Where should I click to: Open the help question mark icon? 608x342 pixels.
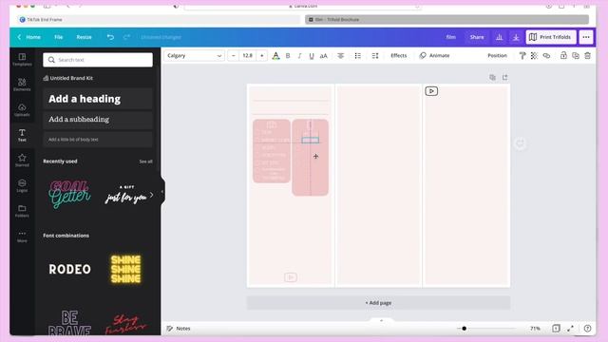click(x=587, y=329)
